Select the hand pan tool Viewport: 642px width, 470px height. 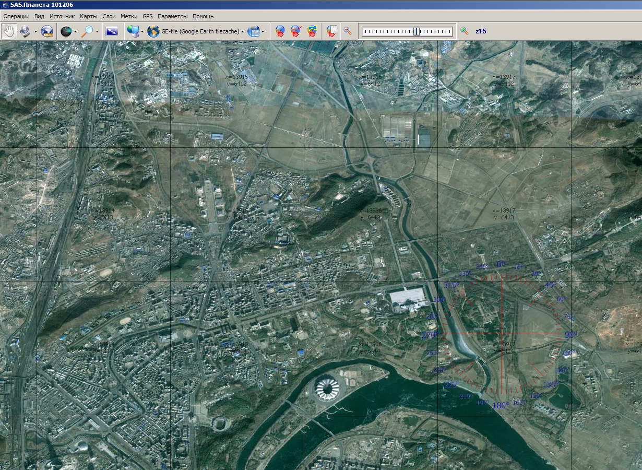[x=8, y=31]
